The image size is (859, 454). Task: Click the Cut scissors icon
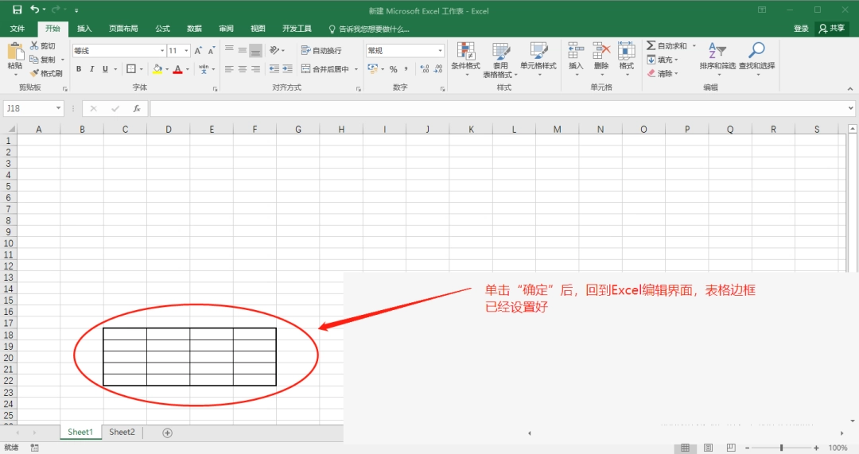click(x=34, y=46)
